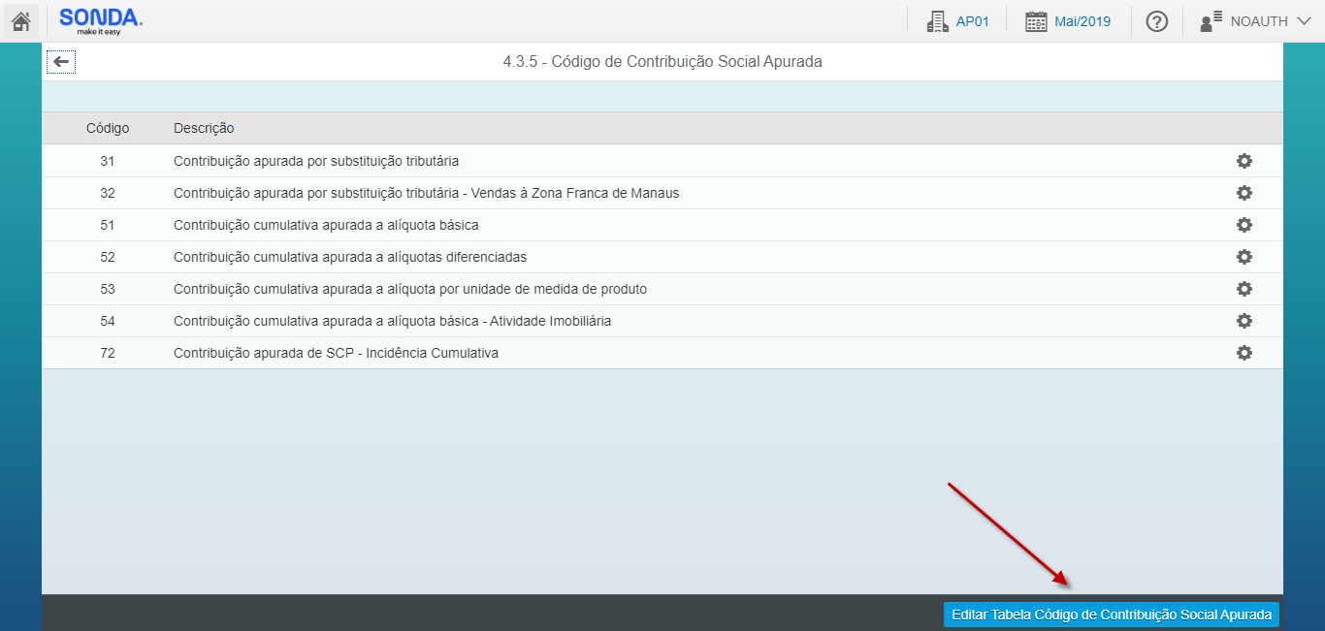Click code cell 32

(108, 193)
